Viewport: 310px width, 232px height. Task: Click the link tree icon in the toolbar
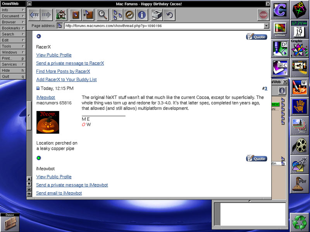117,15
